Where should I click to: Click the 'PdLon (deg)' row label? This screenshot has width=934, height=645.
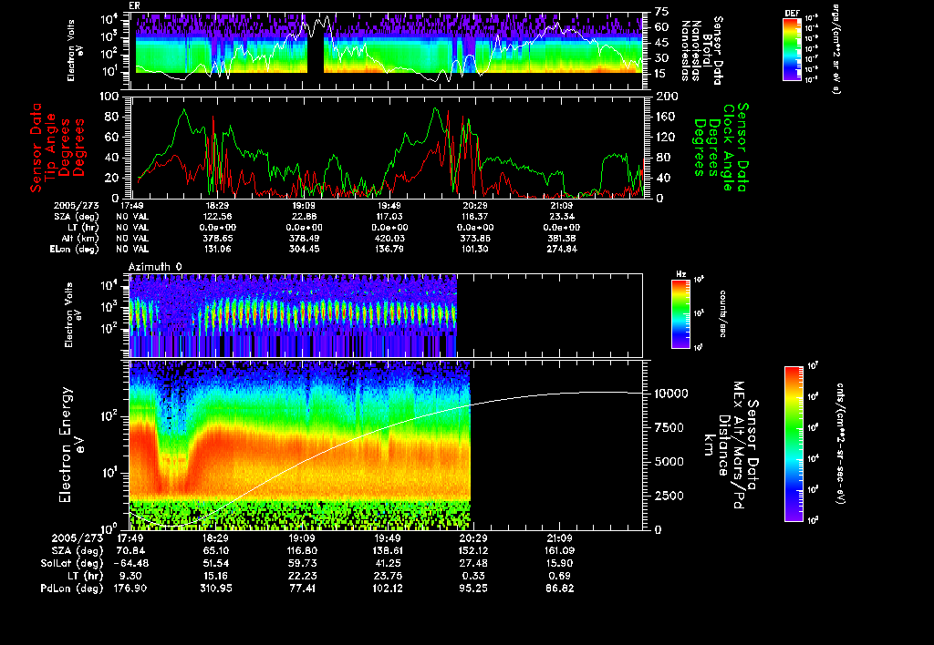point(72,589)
